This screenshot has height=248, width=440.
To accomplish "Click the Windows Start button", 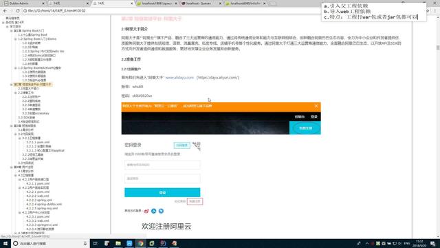I will 5,243.
